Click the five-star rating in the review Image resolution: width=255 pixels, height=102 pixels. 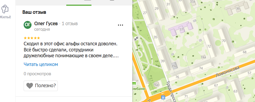(x=32, y=38)
